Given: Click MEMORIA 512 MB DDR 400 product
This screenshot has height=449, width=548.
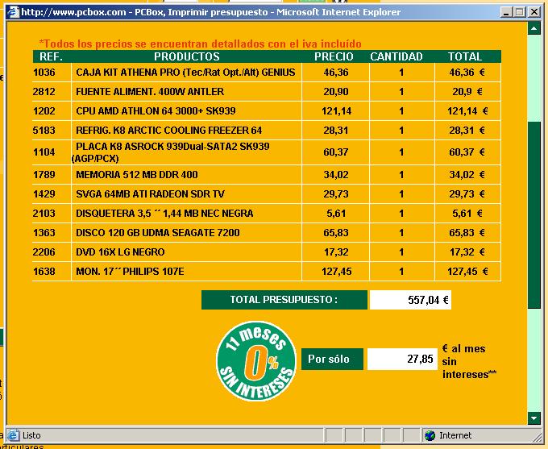Looking at the screenshot, I should pyautogui.click(x=137, y=174).
